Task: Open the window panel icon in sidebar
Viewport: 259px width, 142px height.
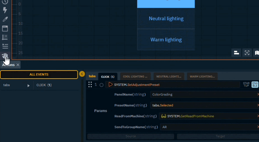Action: click(5, 28)
